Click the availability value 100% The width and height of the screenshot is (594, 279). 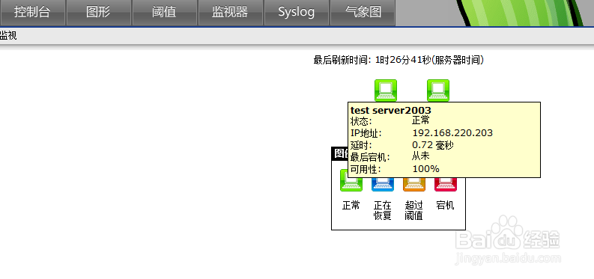[425, 169]
